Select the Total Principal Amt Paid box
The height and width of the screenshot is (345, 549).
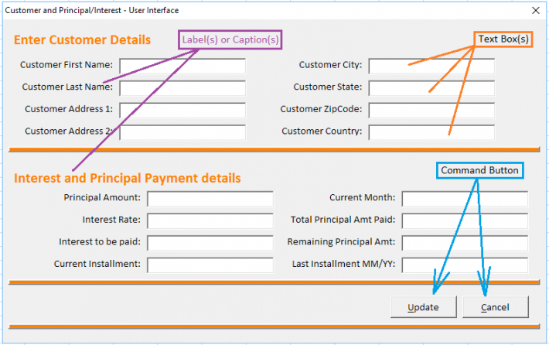click(x=465, y=220)
